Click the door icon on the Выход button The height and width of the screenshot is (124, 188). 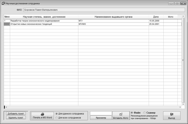tap(172, 114)
